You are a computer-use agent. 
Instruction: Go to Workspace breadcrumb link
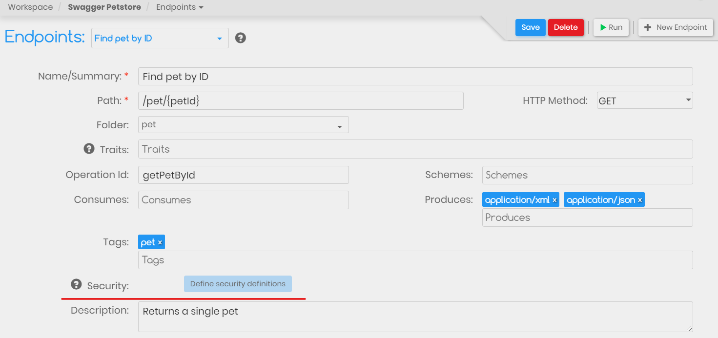(x=30, y=7)
